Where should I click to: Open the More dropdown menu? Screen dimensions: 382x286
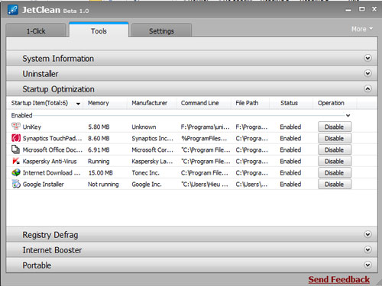tap(362, 29)
